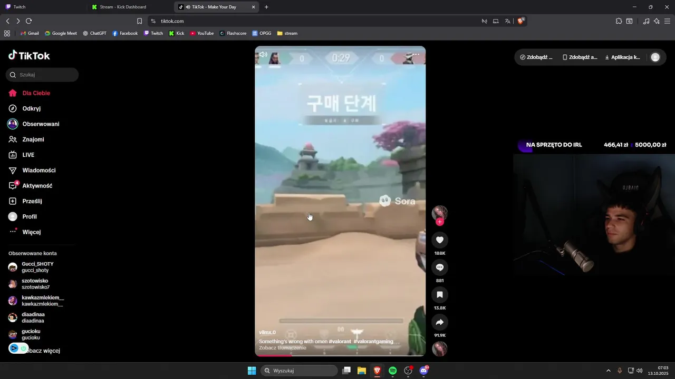
Task: Open the Prześlij upload page
Action: coord(32,201)
